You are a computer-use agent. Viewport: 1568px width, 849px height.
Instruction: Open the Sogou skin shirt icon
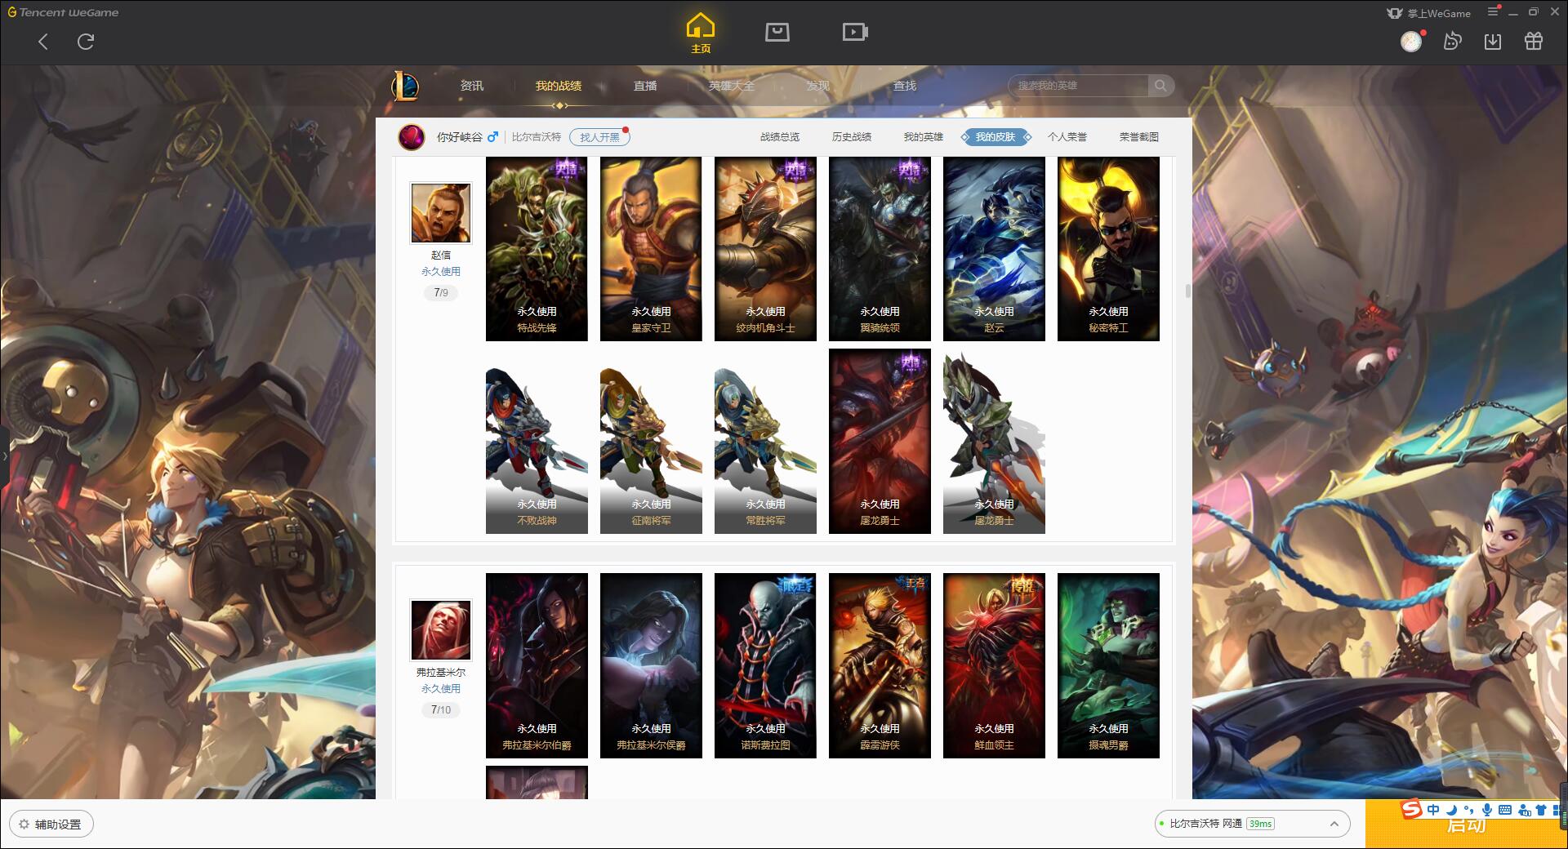coord(1541,810)
